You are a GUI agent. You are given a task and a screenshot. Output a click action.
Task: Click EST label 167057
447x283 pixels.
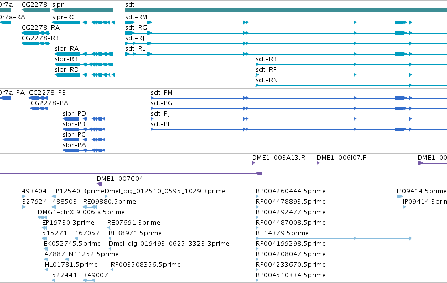coord(87,234)
